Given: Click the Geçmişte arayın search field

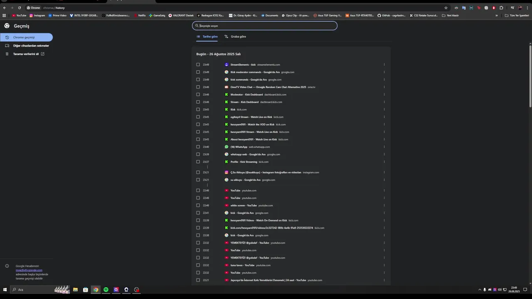Looking at the screenshot, I should point(265,26).
